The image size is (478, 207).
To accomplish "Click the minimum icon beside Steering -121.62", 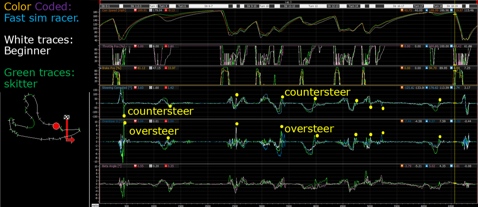I will point(402,88).
